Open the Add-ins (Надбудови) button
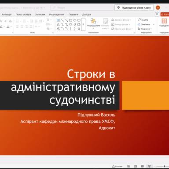This screenshot has height=169, width=169. pos(164,23)
